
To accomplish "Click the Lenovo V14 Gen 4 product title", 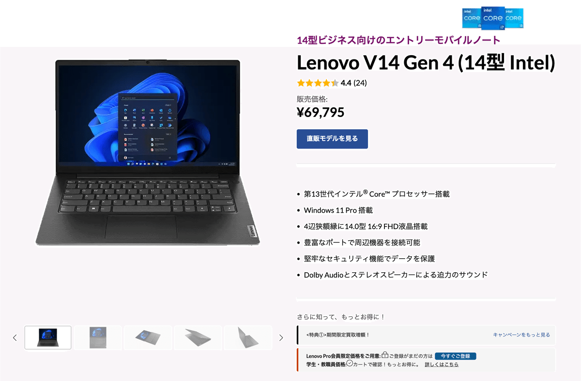I will (x=426, y=63).
